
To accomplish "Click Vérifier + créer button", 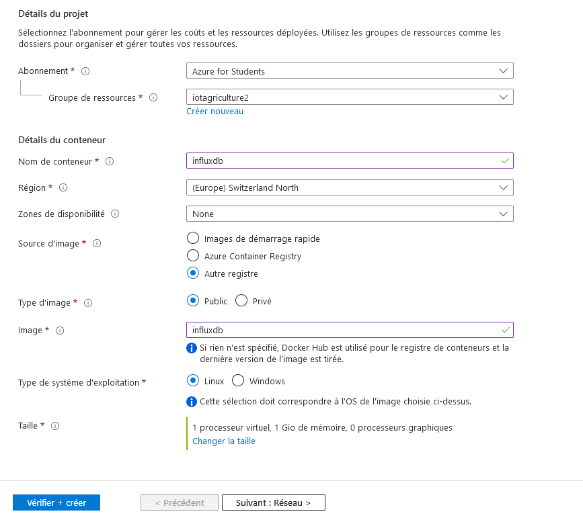I will pos(56,503).
